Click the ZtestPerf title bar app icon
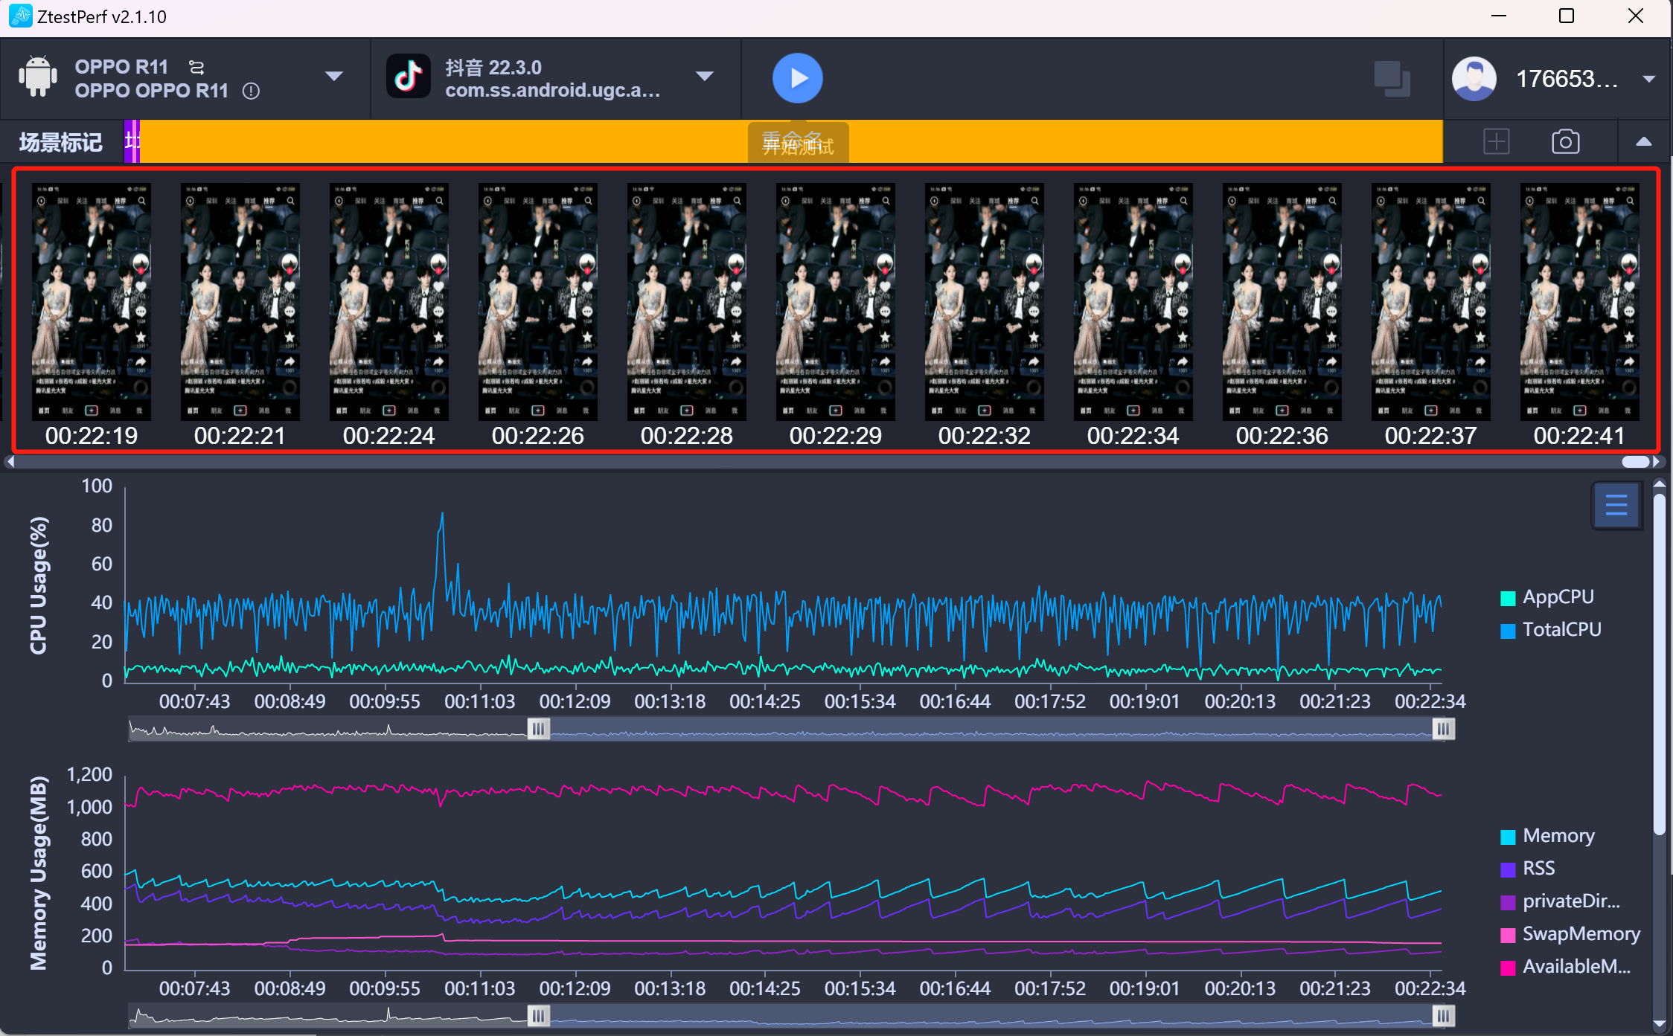This screenshot has height=1036, width=1673. tap(20, 16)
